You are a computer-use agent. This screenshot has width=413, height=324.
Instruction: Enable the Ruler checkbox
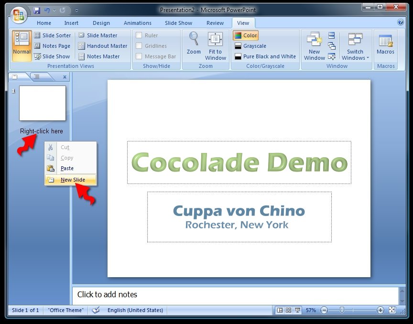(x=139, y=35)
